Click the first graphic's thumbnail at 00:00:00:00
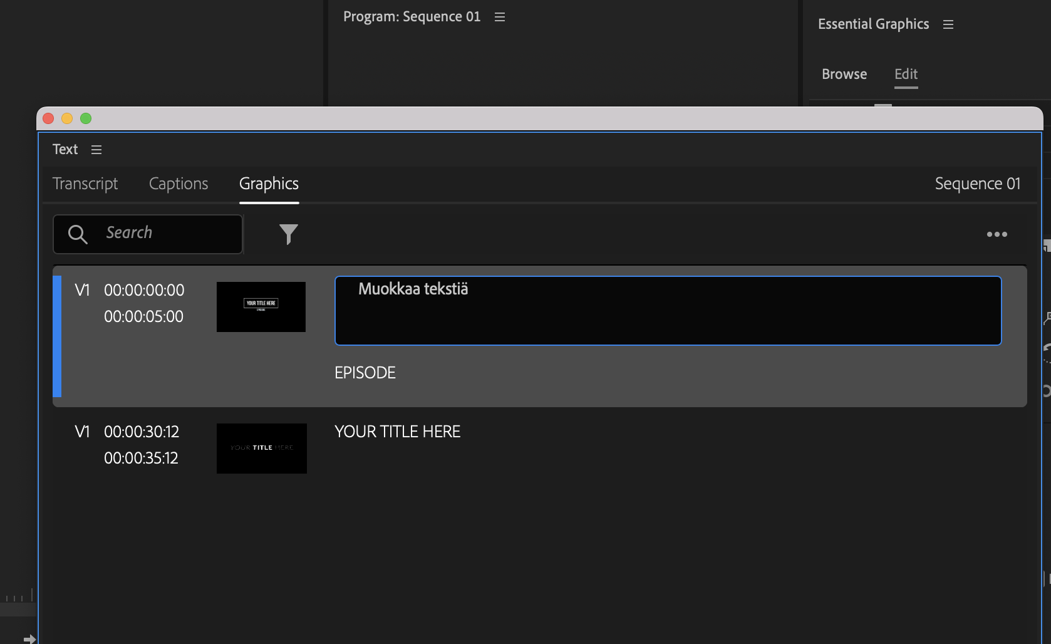The height and width of the screenshot is (644, 1051). point(261,307)
